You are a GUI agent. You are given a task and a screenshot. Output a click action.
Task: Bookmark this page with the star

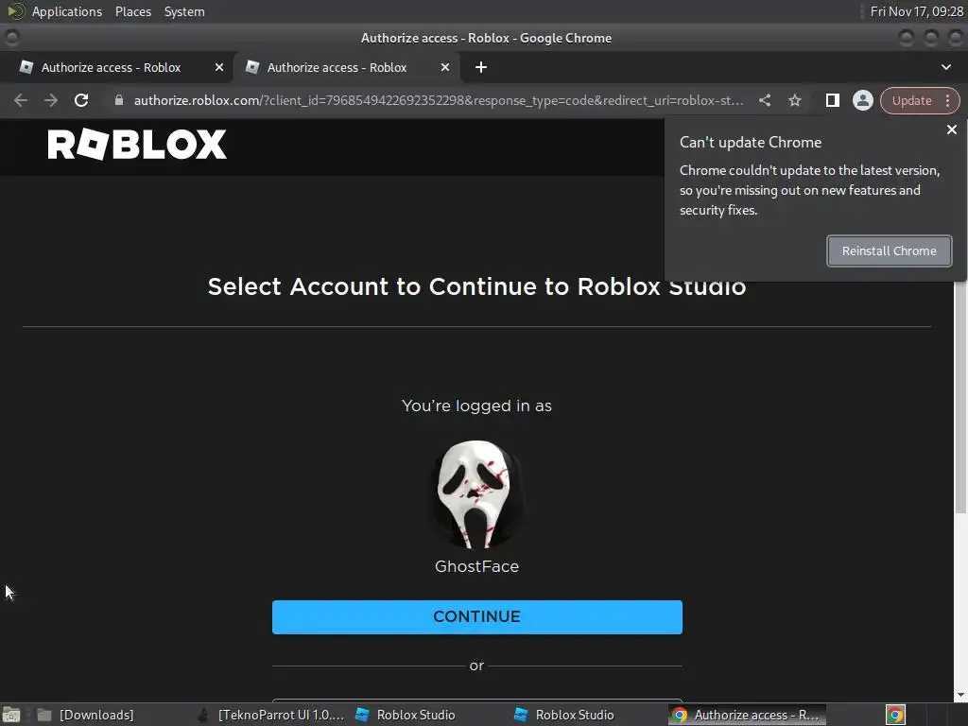(794, 100)
